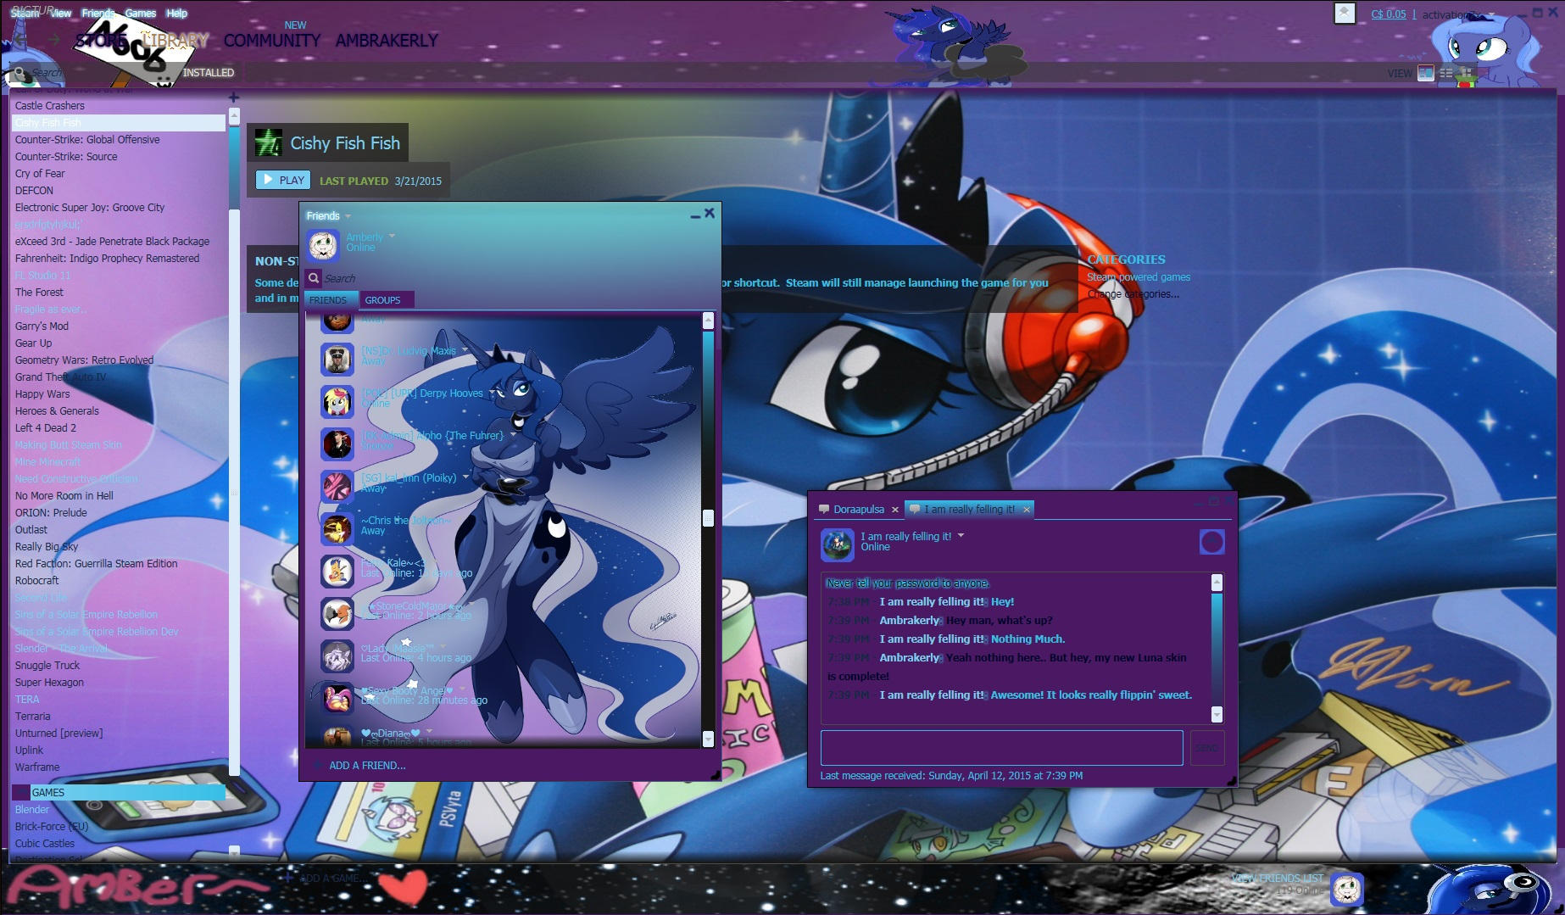Click ADD A GAME... at bottom
Screen dimensions: 1565x915
334,879
